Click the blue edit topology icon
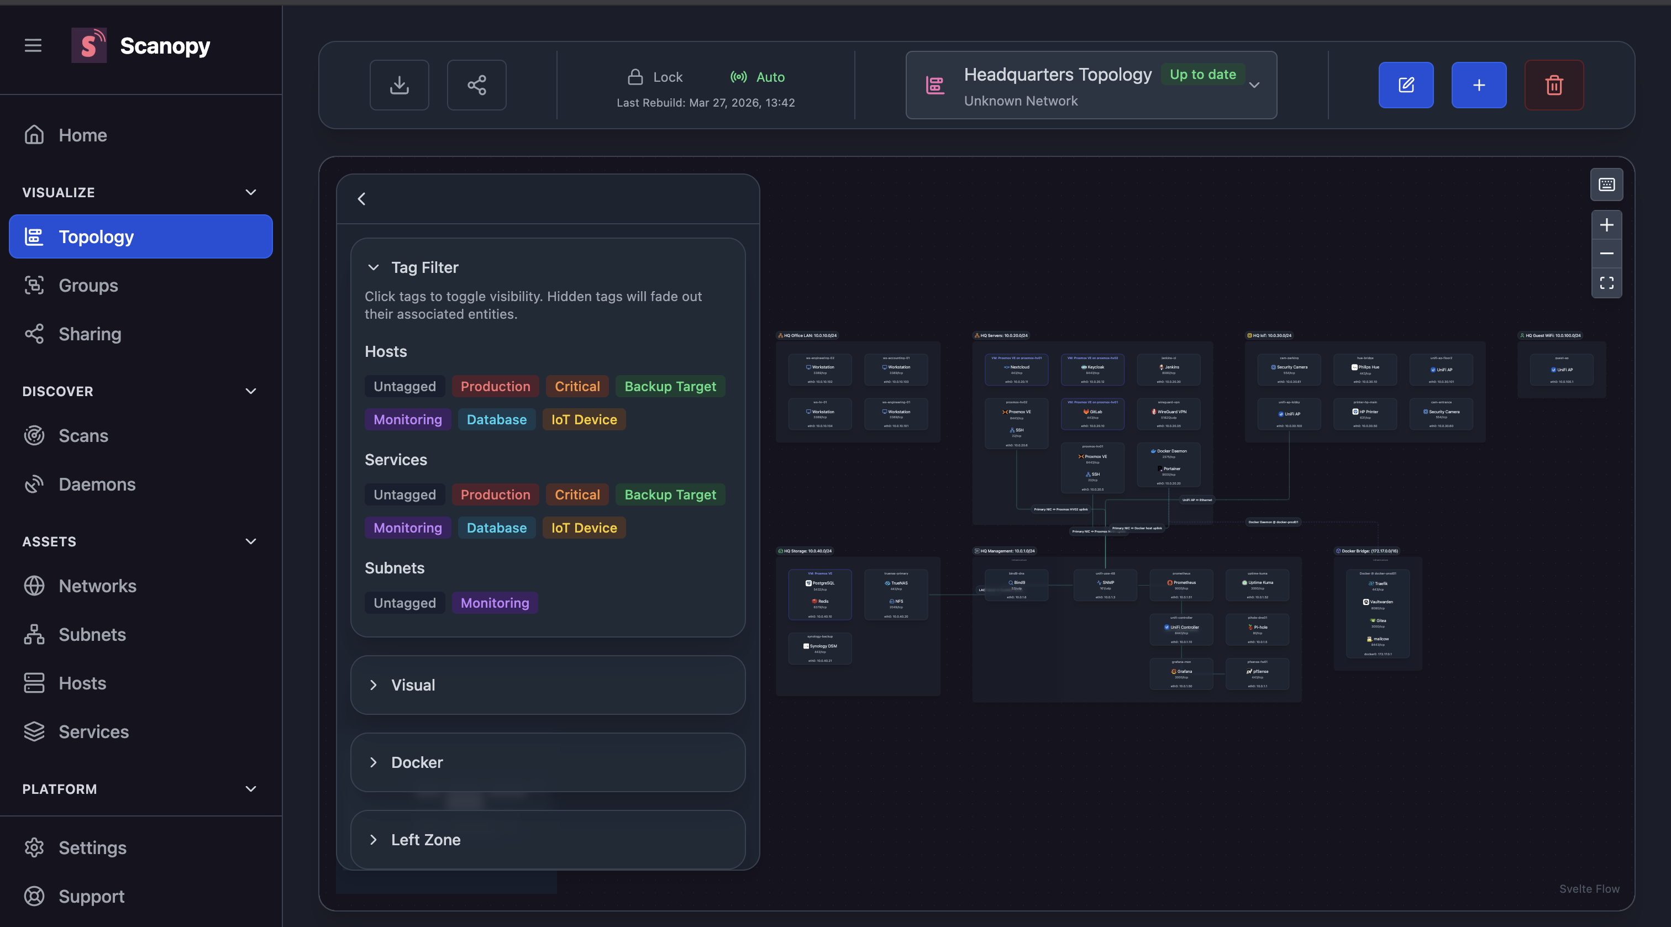This screenshot has width=1671, height=927. tap(1406, 85)
